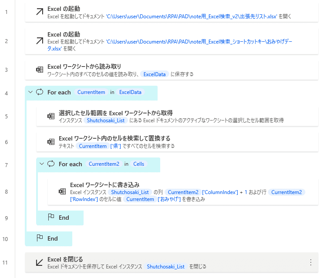The height and width of the screenshot is (278, 323).
Task: Click line number 2 in the gutter
Action: tap(7, 41)
